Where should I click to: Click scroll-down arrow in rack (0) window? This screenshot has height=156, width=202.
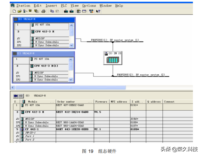coord(72,45)
